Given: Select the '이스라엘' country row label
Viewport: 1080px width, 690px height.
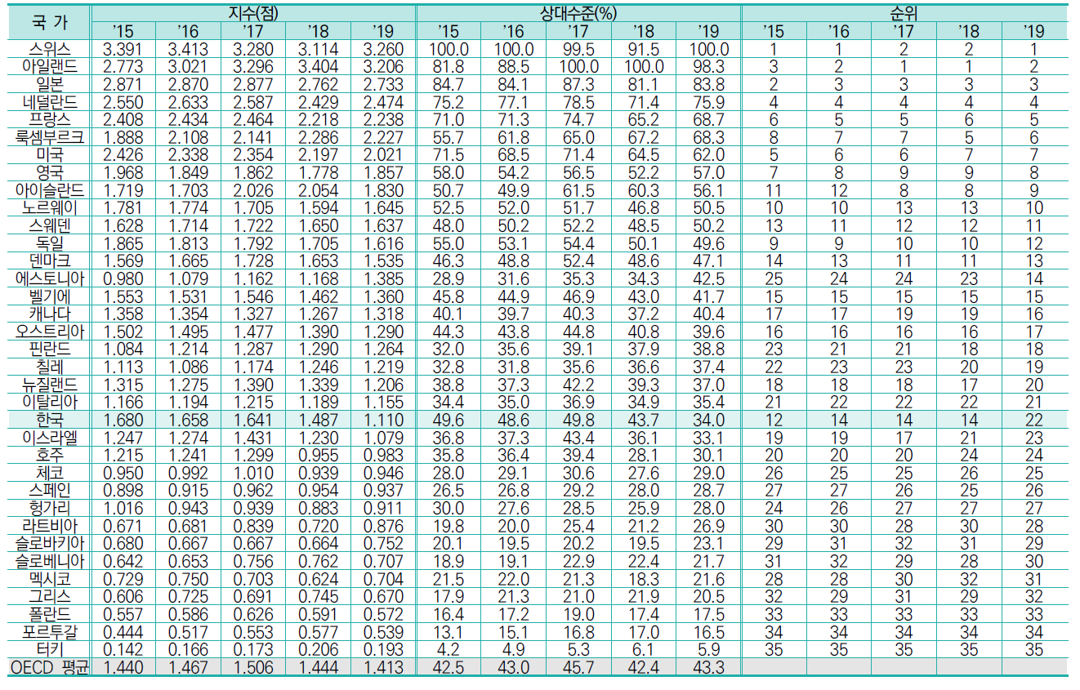Looking at the screenshot, I should (50, 438).
